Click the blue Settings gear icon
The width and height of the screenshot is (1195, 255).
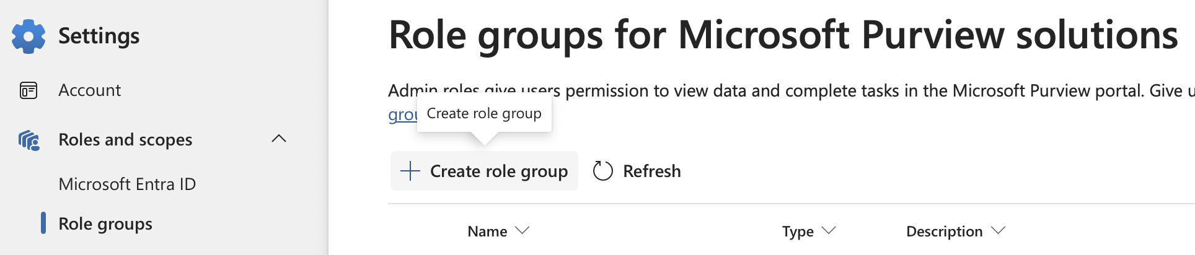pyautogui.click(x=29, y=37)
